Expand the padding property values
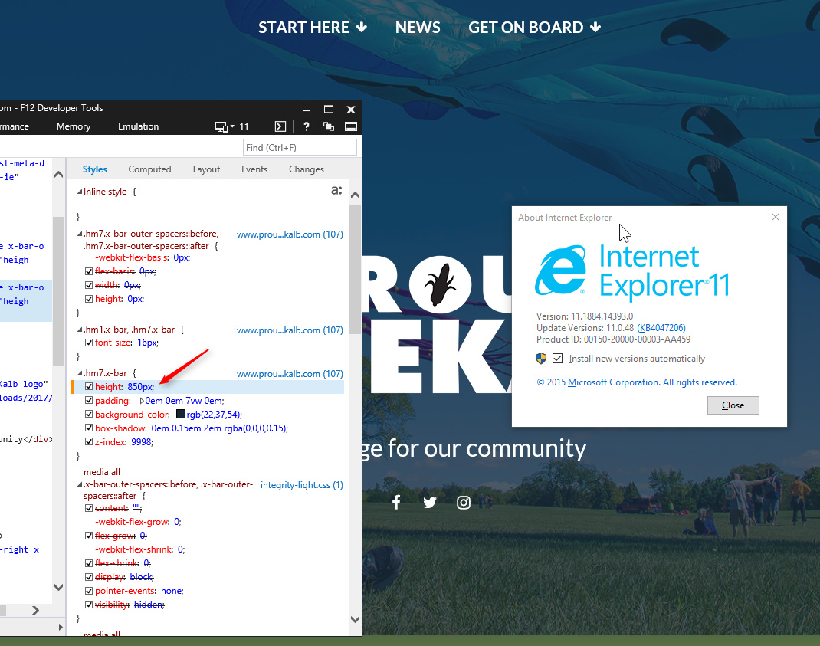 click(x=142, y=400)
